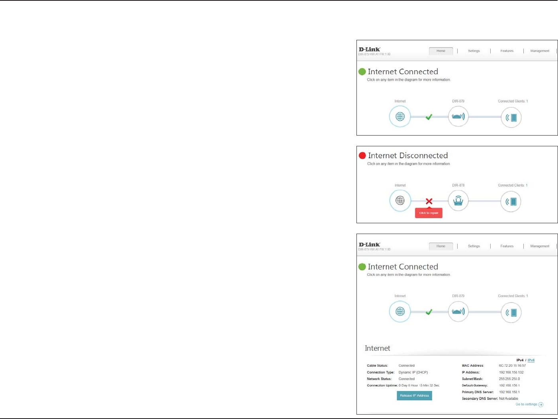Click the Release IP Address button
Image resolution: width=558 pixels, height=419 pixels.
pos(415,395)
